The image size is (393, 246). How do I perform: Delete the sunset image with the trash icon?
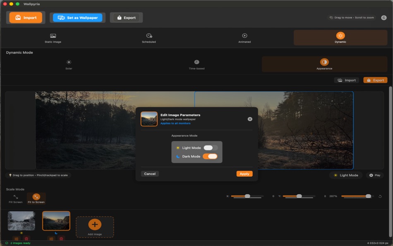[x=61, y=239]
